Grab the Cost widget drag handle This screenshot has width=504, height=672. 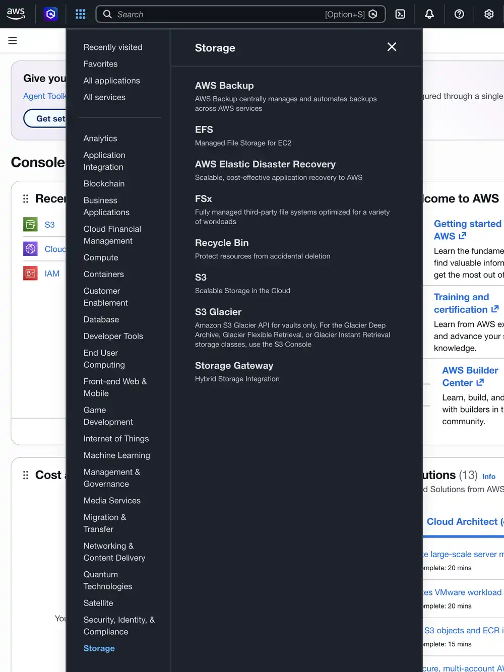tap(26, 475)
